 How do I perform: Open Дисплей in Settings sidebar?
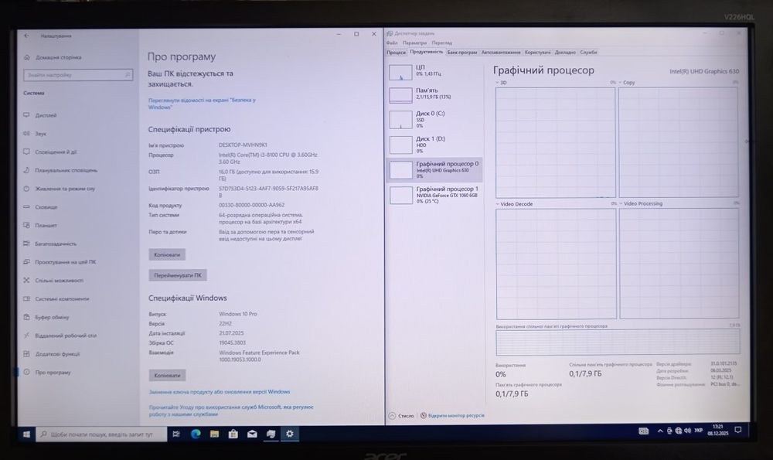click(x=46, y=115)
